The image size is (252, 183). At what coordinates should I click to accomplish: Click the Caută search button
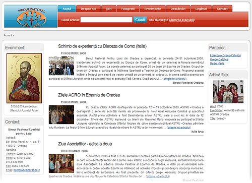pos(140,20)
